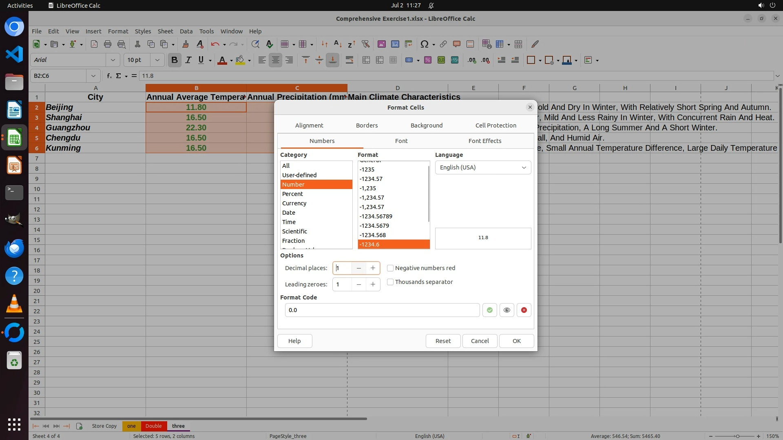Click the Sort Ascending toolbar icon
Viewport: 783px width, 440px height.
pos(338,44)
